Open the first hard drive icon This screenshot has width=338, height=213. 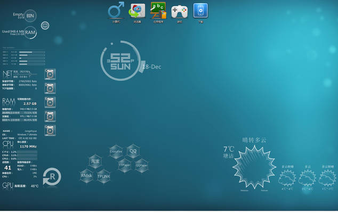(50, 74)
